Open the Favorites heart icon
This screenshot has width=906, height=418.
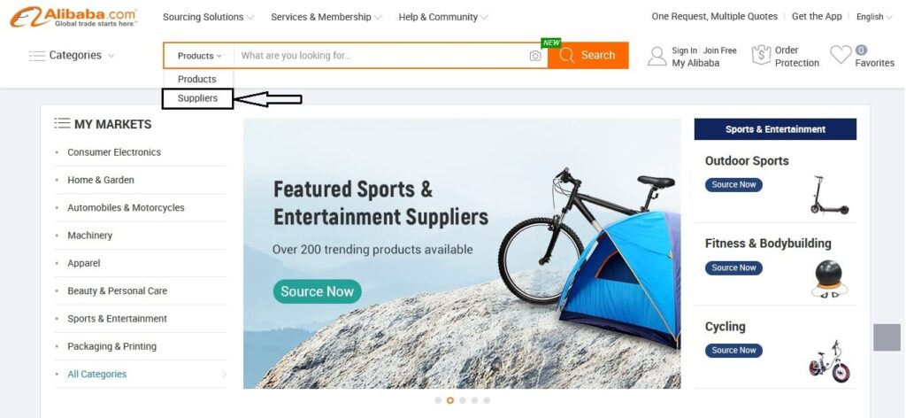[x=841, y=55]
